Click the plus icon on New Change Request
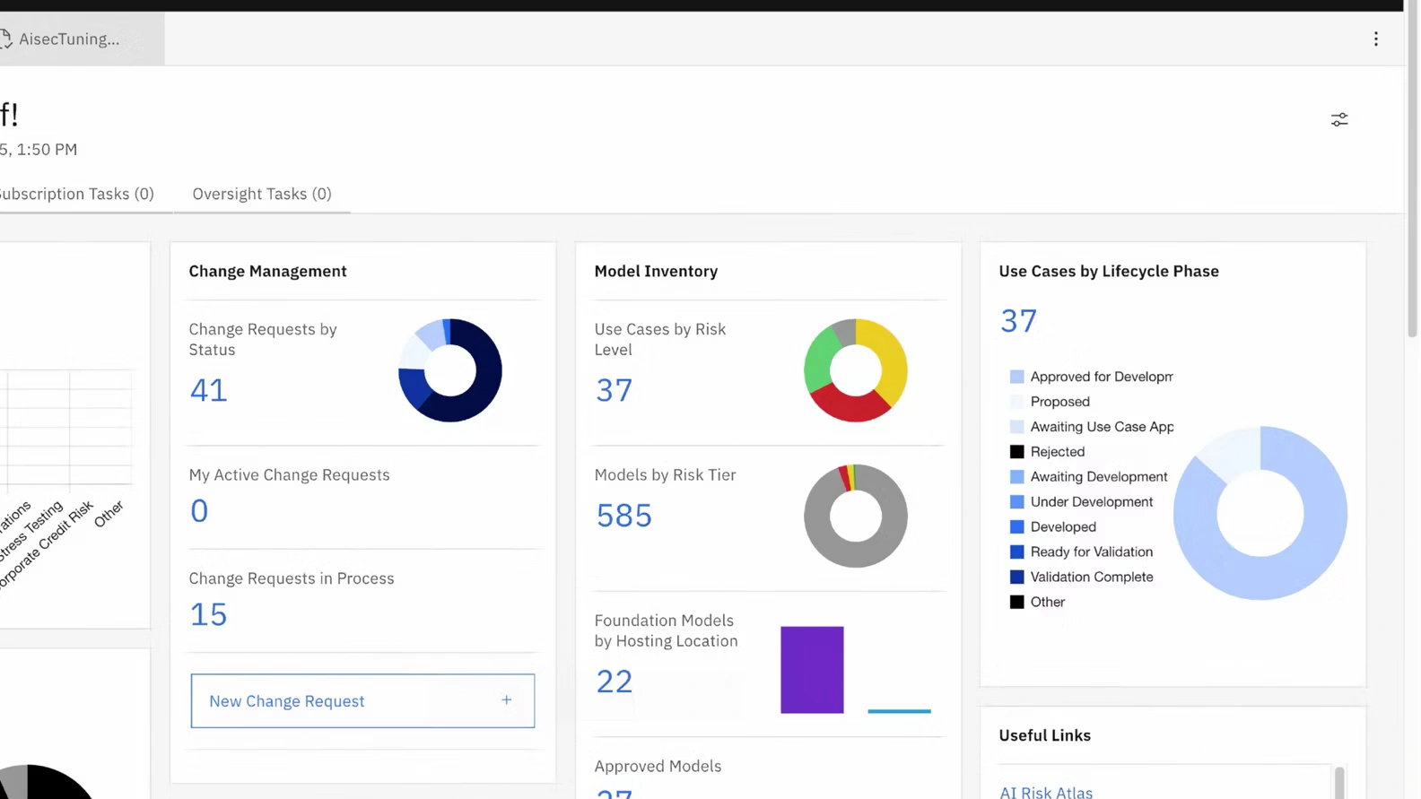This screenshot has height=799, width=1421. pos(506,699)
